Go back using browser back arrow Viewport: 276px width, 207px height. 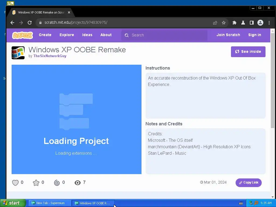[x=12, y=23]
